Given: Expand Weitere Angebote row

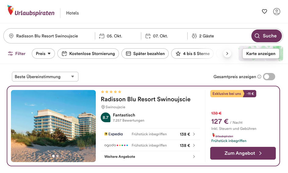Looking at the screenshot, I should [150, 157].
